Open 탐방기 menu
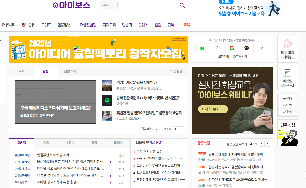This screenshot has width=306, height=188. pos(127,25)
